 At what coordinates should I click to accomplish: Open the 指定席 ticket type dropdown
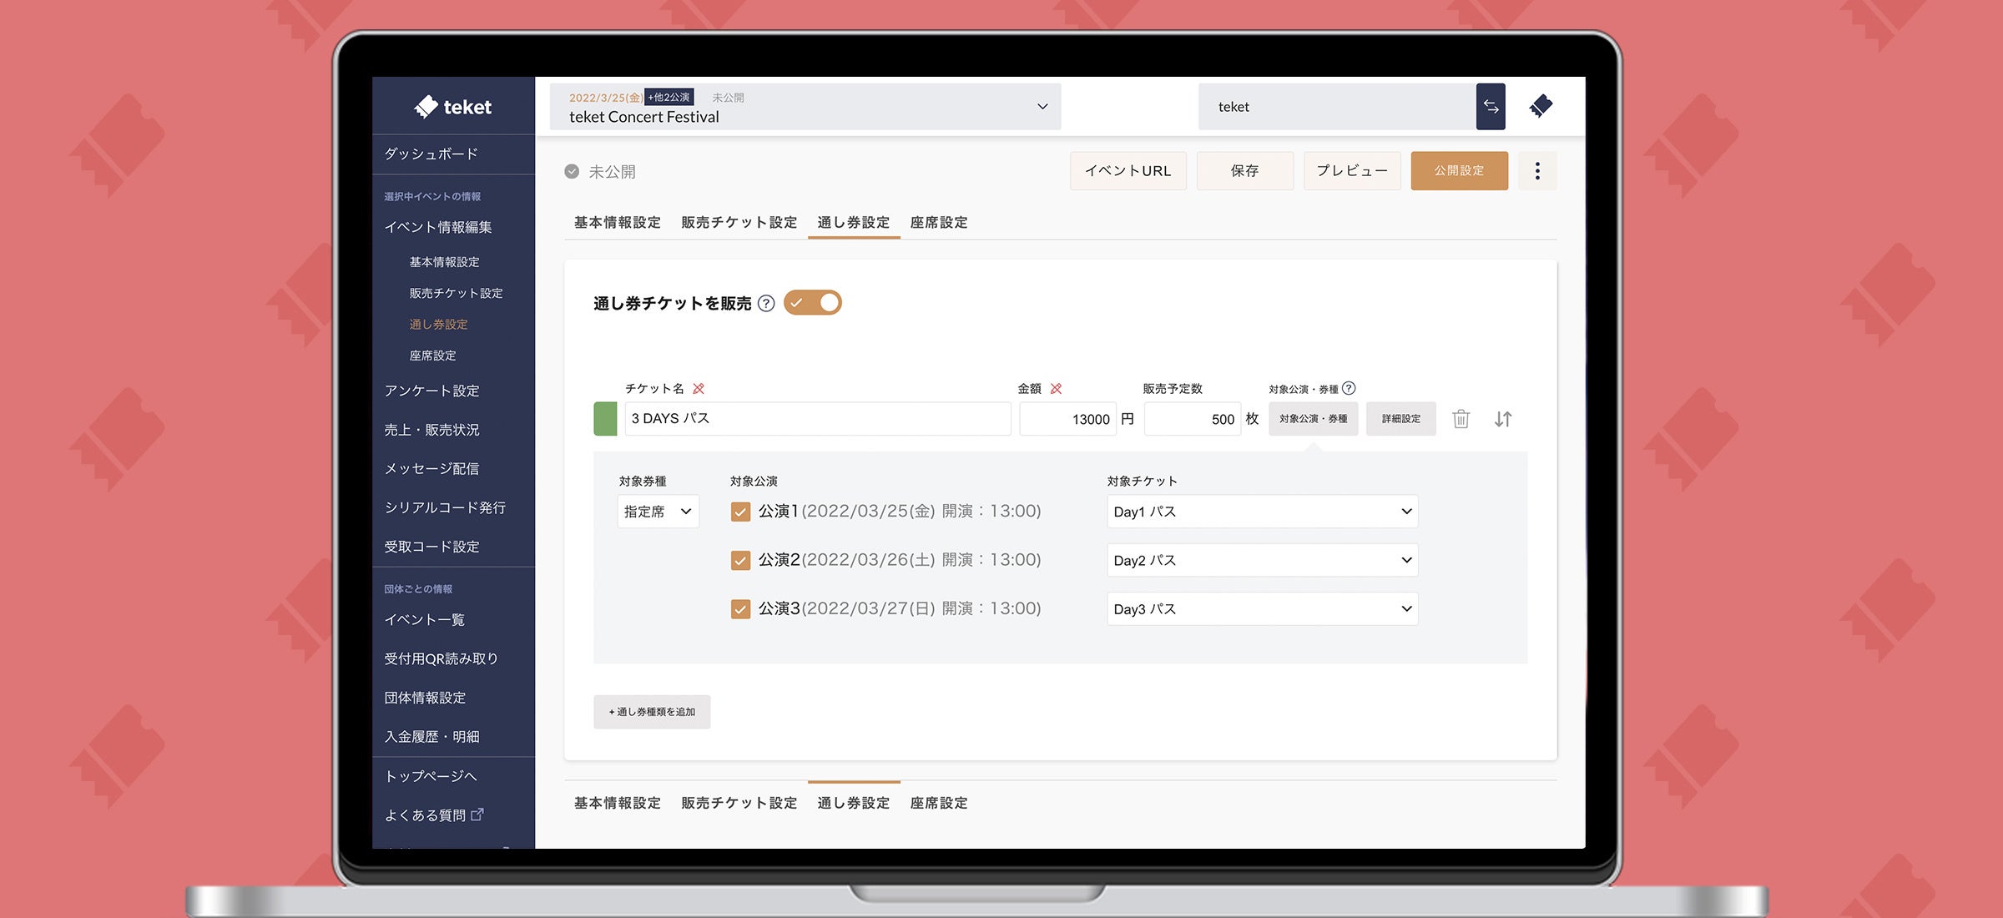coord(658,512)
